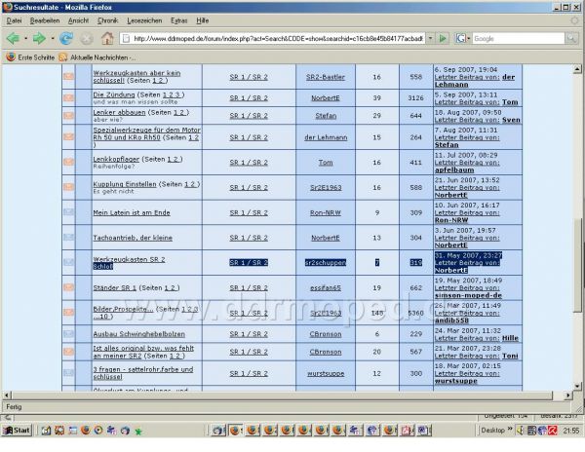585x452 pixels.
Task: Click the browser Back arrow button
Action: (13, 38)
